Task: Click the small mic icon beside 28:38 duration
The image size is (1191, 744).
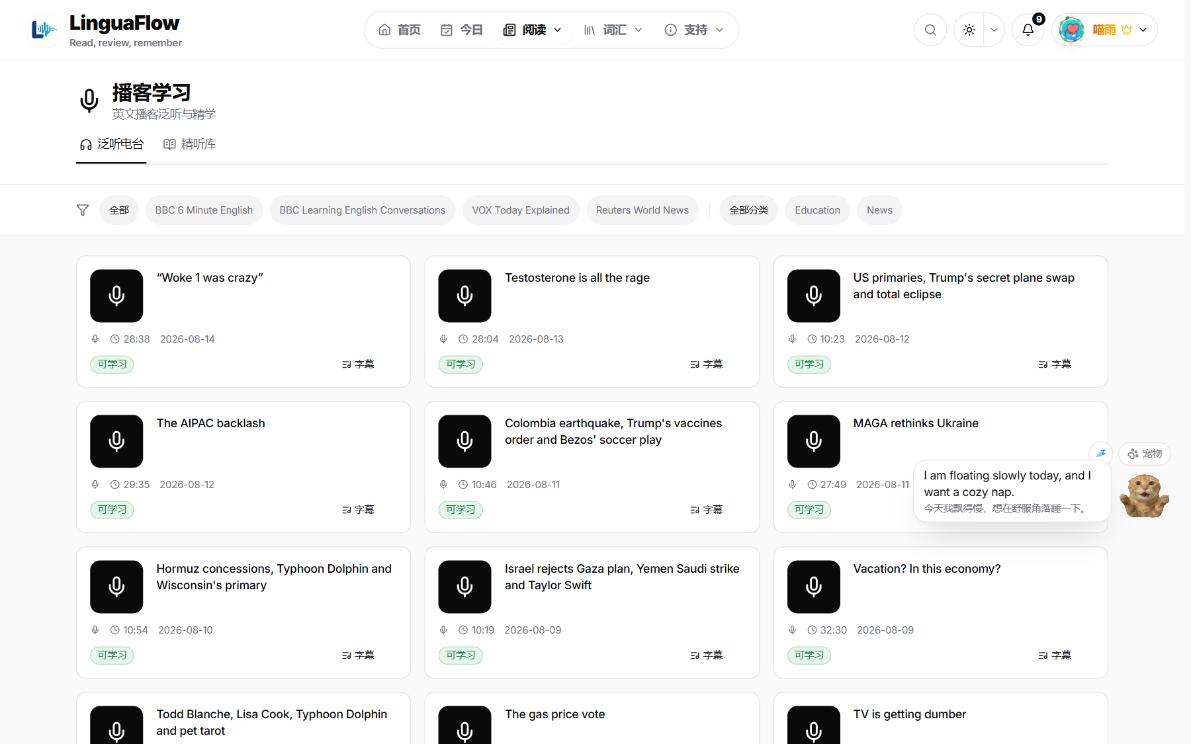Action: 95,339
